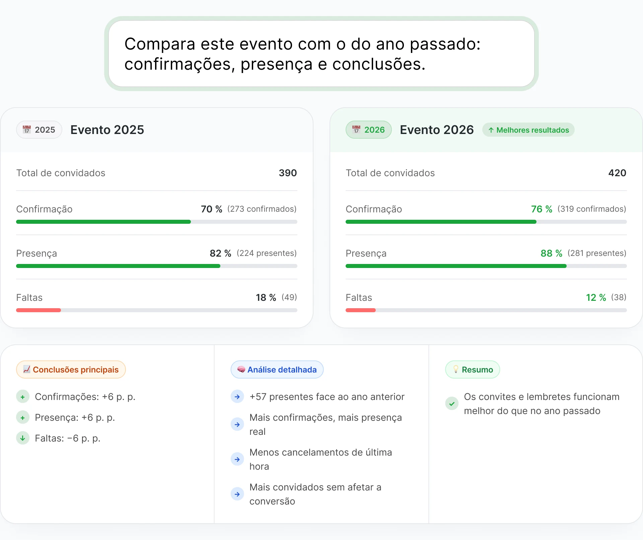Click the 12 % absences value

click(596, 297)
